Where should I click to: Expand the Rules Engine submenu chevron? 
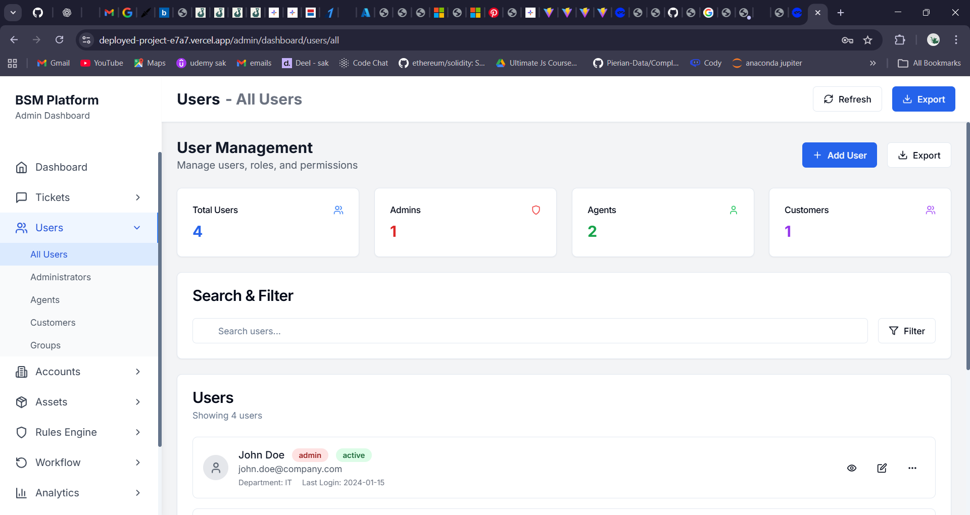(138, 432)
